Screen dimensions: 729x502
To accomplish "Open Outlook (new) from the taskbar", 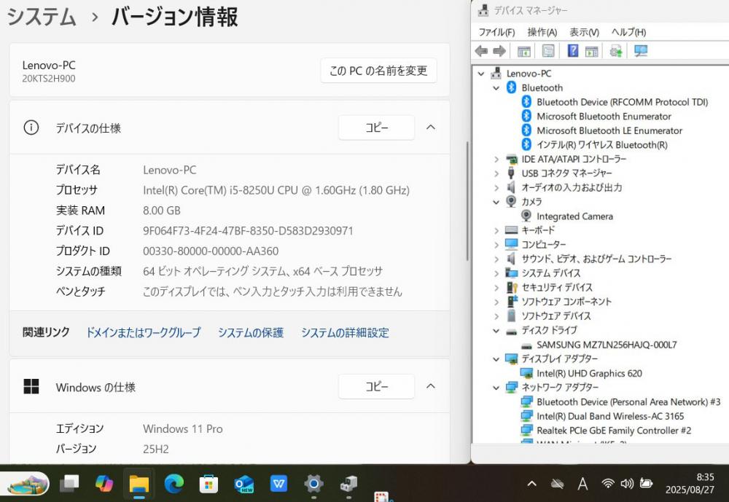I will click(243, 484).
